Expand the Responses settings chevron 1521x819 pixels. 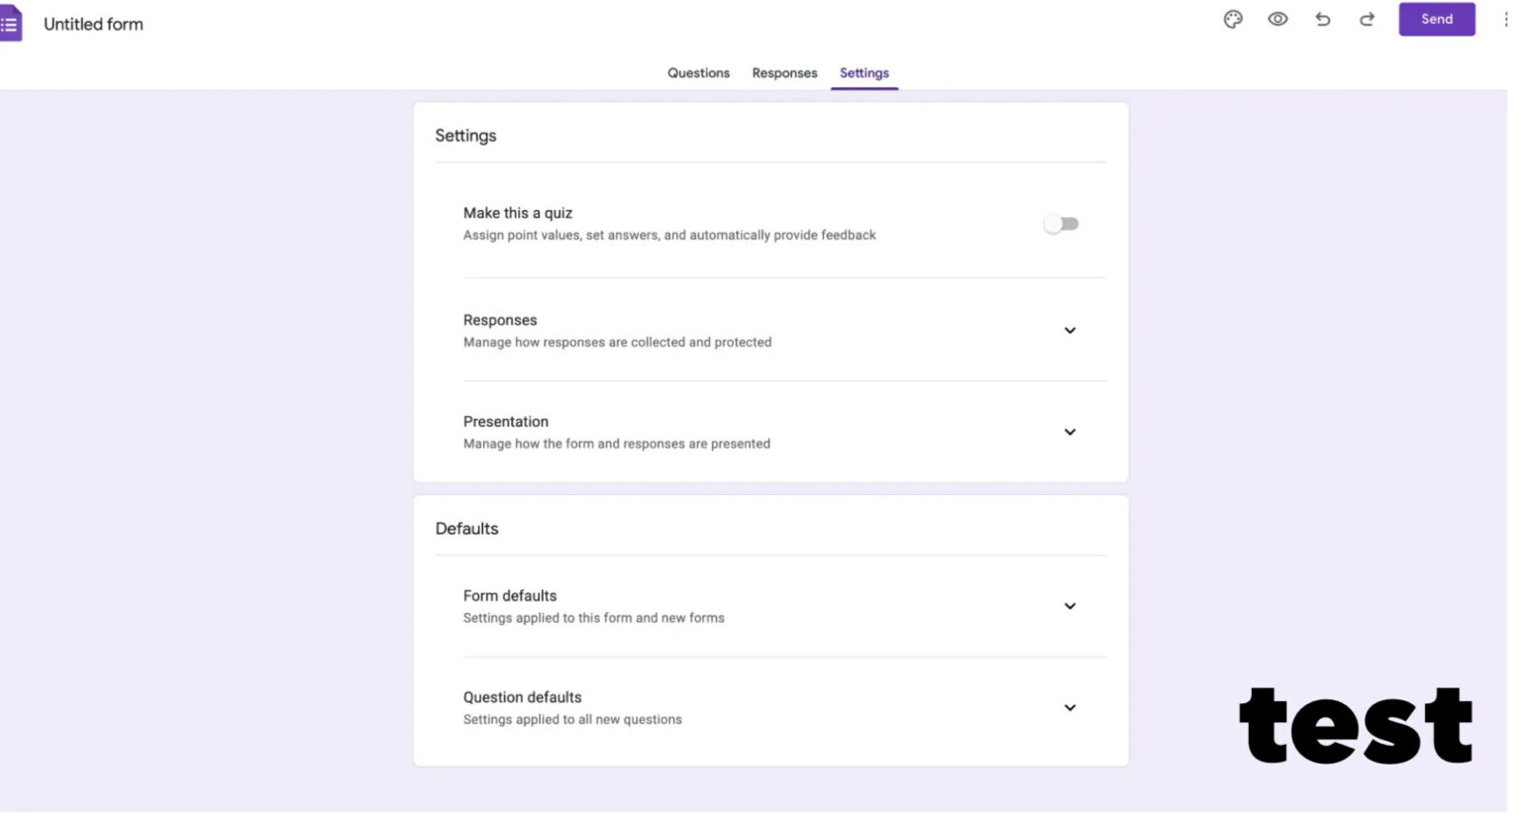coord(1069,330)
